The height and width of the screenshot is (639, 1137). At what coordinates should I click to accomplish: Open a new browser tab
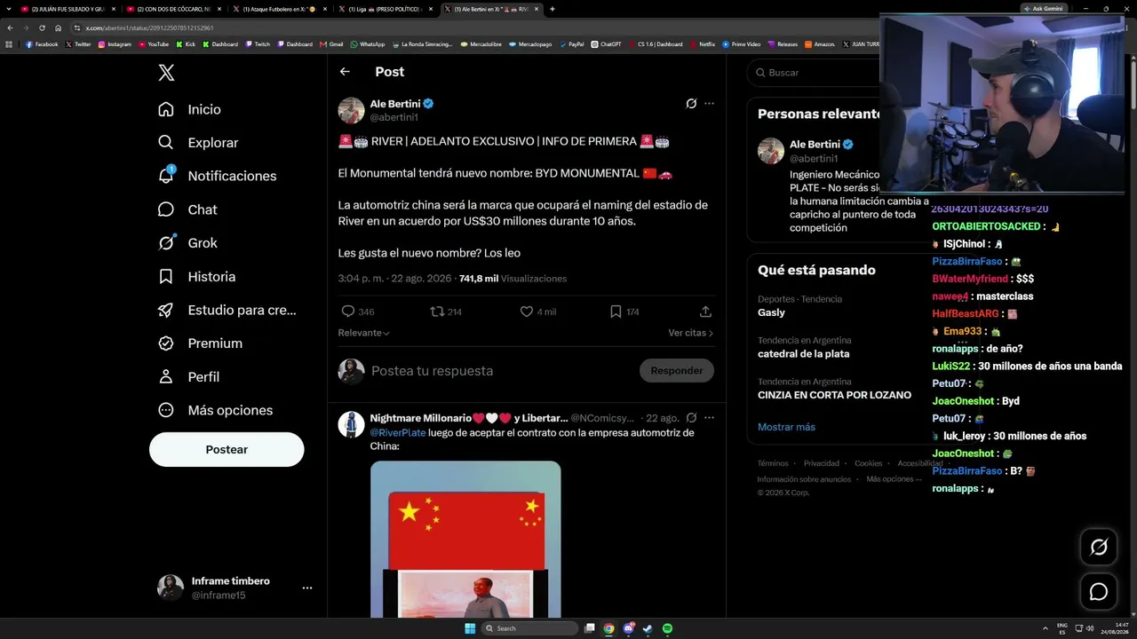pyautogui.click(x=552, y=9)
